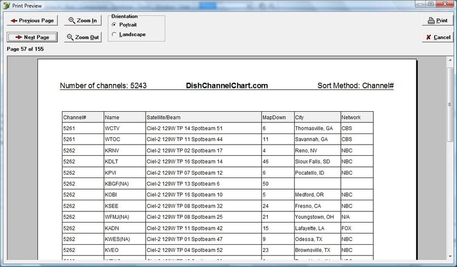457x267 pixels.
Task: Click 'Number of channels: 5243' text
Action: tap(103, 86)
